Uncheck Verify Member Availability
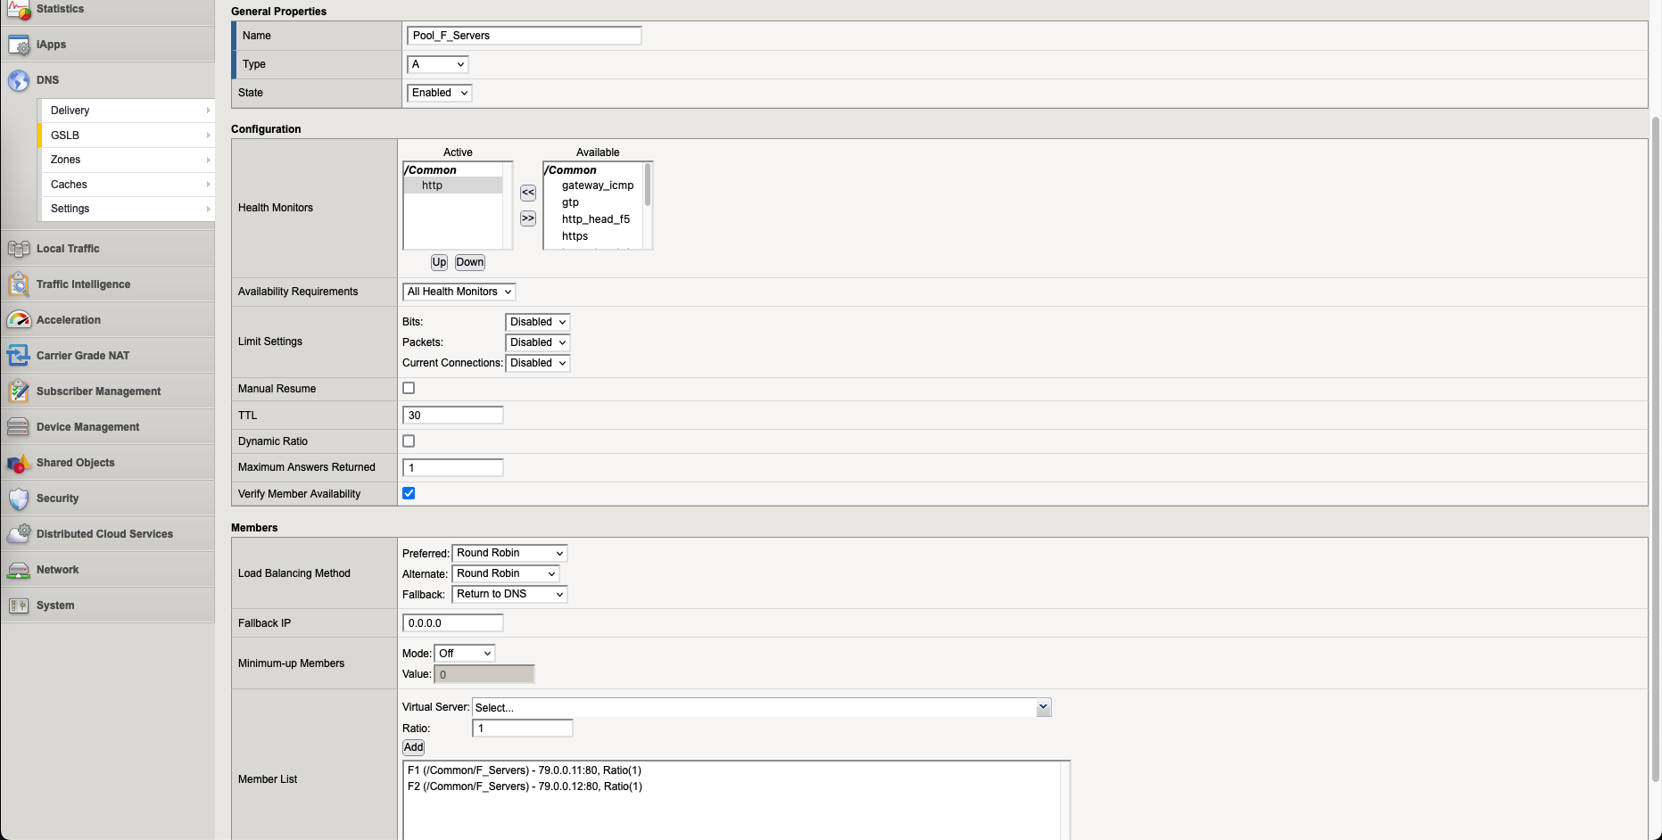Screen dimensions: 1662x840 pos(409,493)
